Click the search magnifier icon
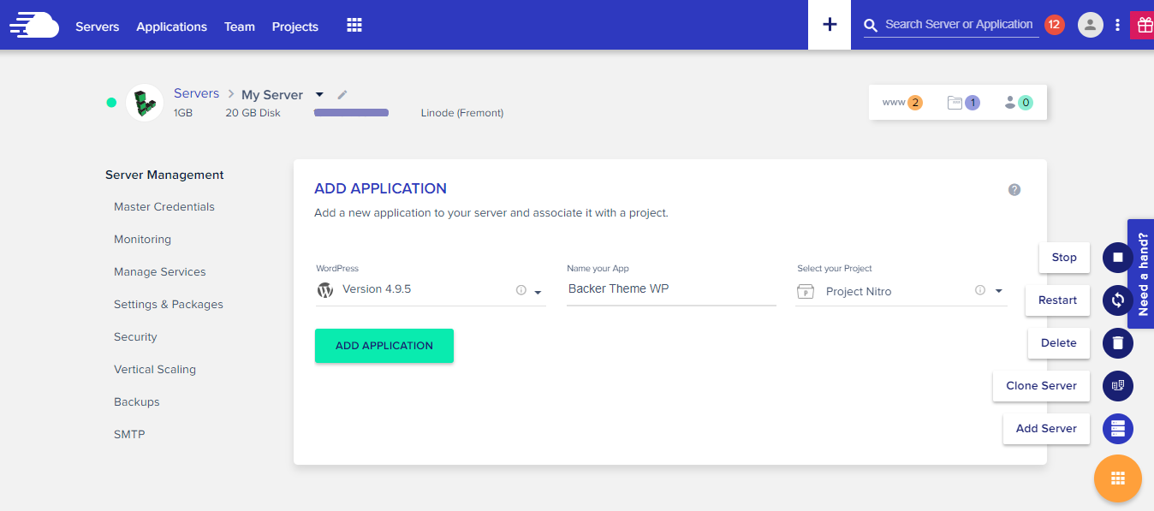 871,26
